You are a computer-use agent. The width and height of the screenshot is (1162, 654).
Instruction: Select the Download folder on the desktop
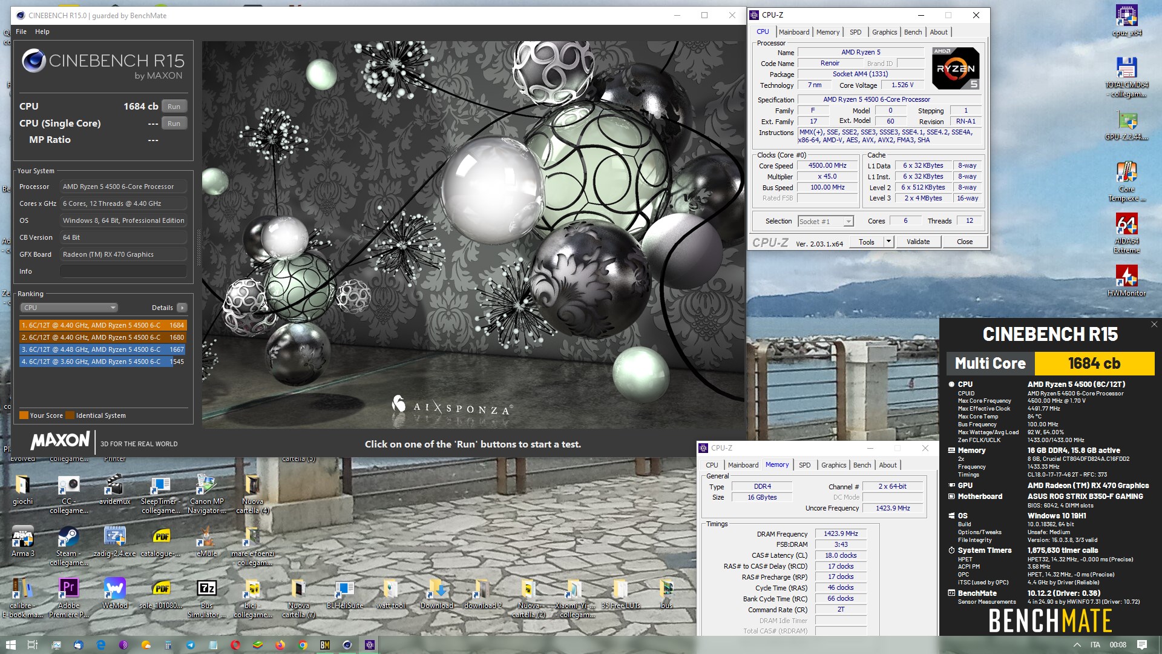[436, 593]
